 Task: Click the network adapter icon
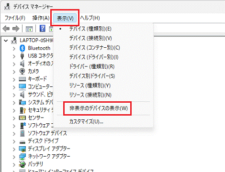pyautogui.click(x=22, y=157)
